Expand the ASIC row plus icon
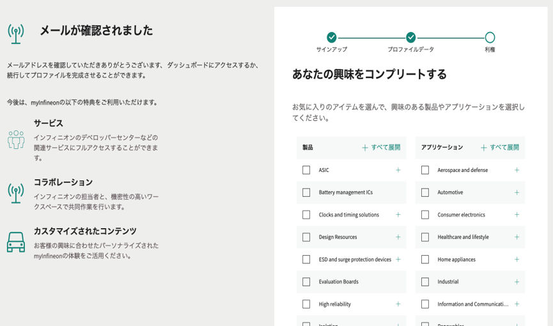Viewport: 553px width, 326px height. pyautogui.click(x=398, y=170)
